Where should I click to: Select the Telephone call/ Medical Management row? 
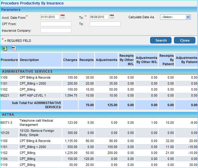36,123
